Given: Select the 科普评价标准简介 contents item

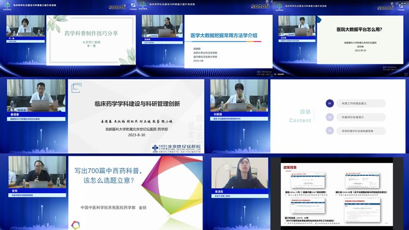Looking at the screenshot, I should point(361,117).
